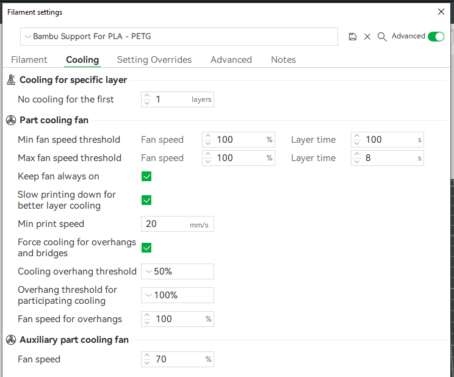Click the search settings magnifier icon

coord(382,37)
